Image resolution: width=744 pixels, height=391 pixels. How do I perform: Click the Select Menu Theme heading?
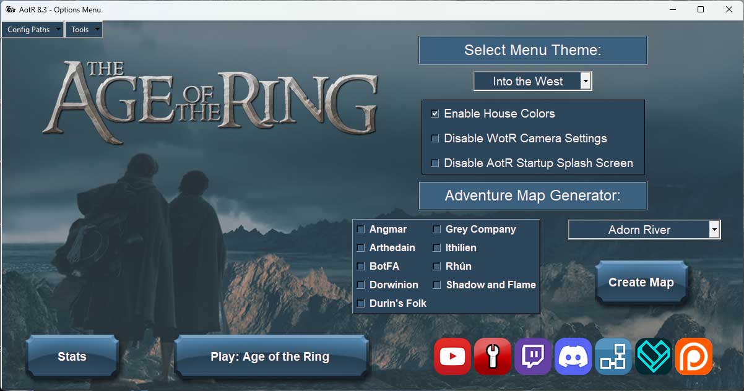pyautogui.click(x=533, y=50)
